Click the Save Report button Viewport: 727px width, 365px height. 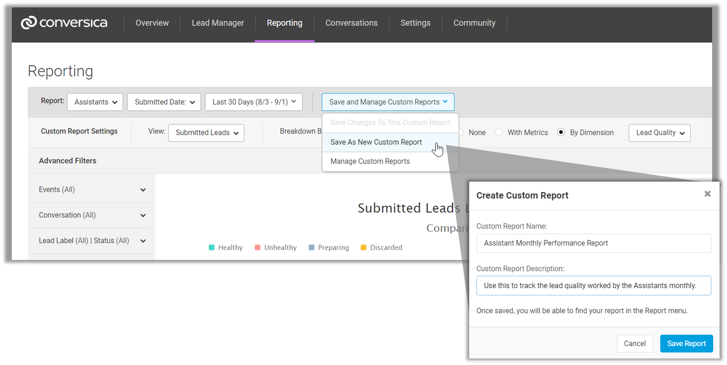tap(686, 344)
